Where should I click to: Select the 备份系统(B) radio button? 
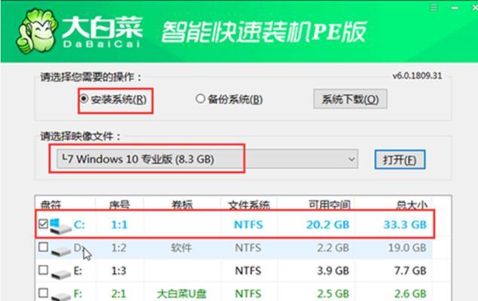[200, 99]
